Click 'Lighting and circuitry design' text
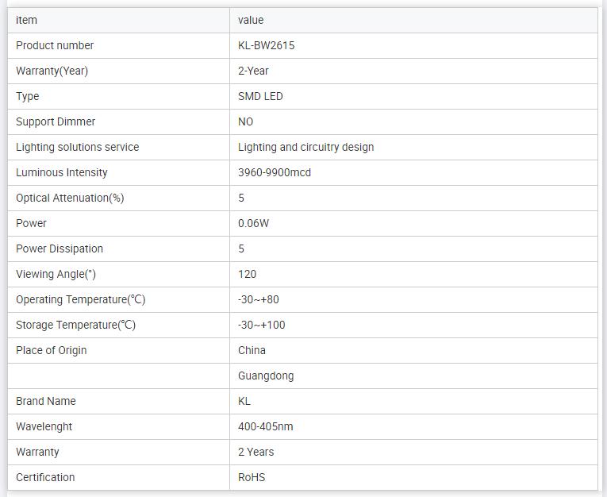The height and width of the screenshot is (497, 607). tap(305, 147)
